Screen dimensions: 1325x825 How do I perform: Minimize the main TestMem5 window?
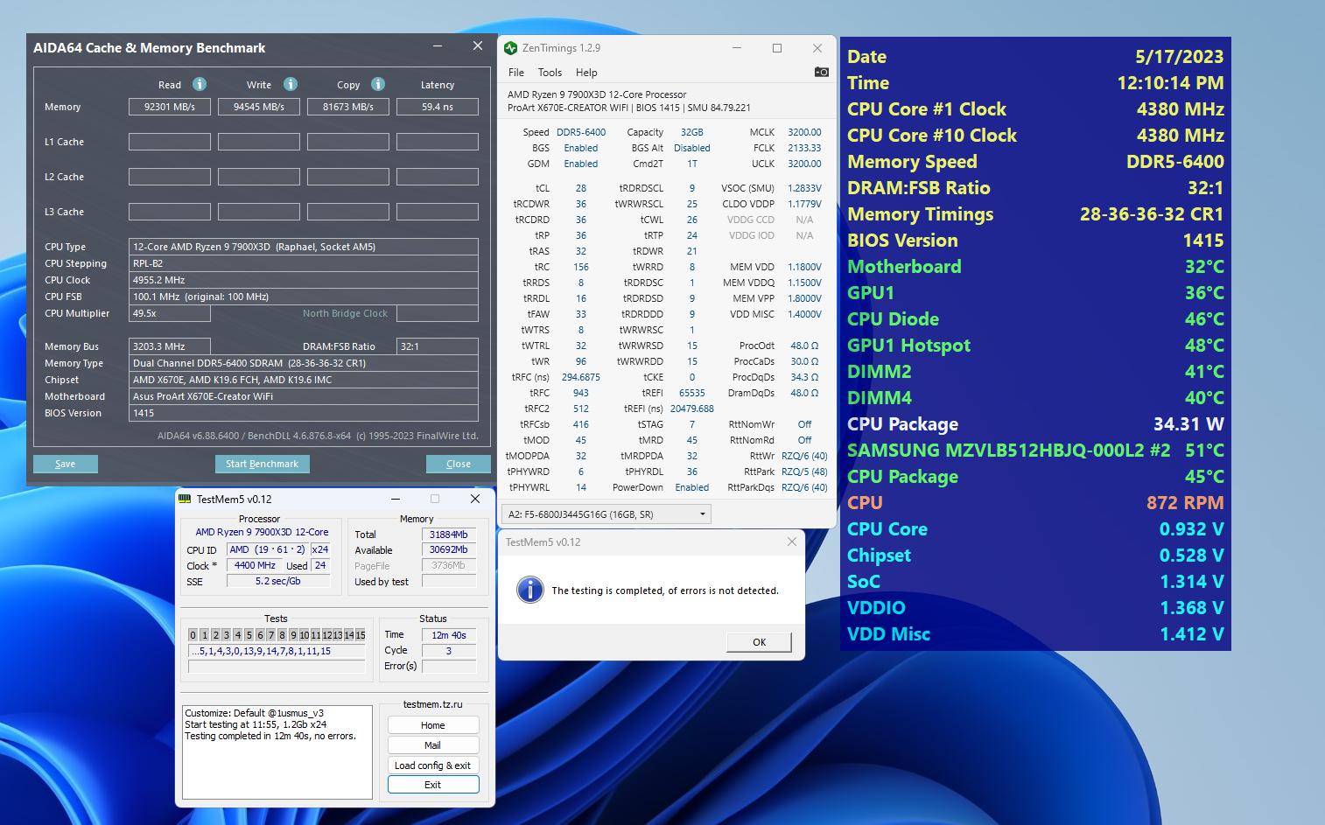[394, 499]
